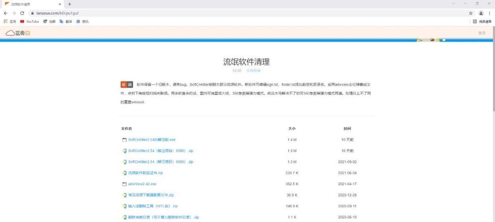Click exe icon beside adwView2.42.exe
Screen dimensions: 495x222
click(125, 184)
